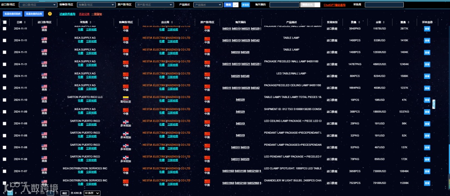Click 批量收藏供应商 button
Viewport: 450px width, 196px height.
point(34,14)
